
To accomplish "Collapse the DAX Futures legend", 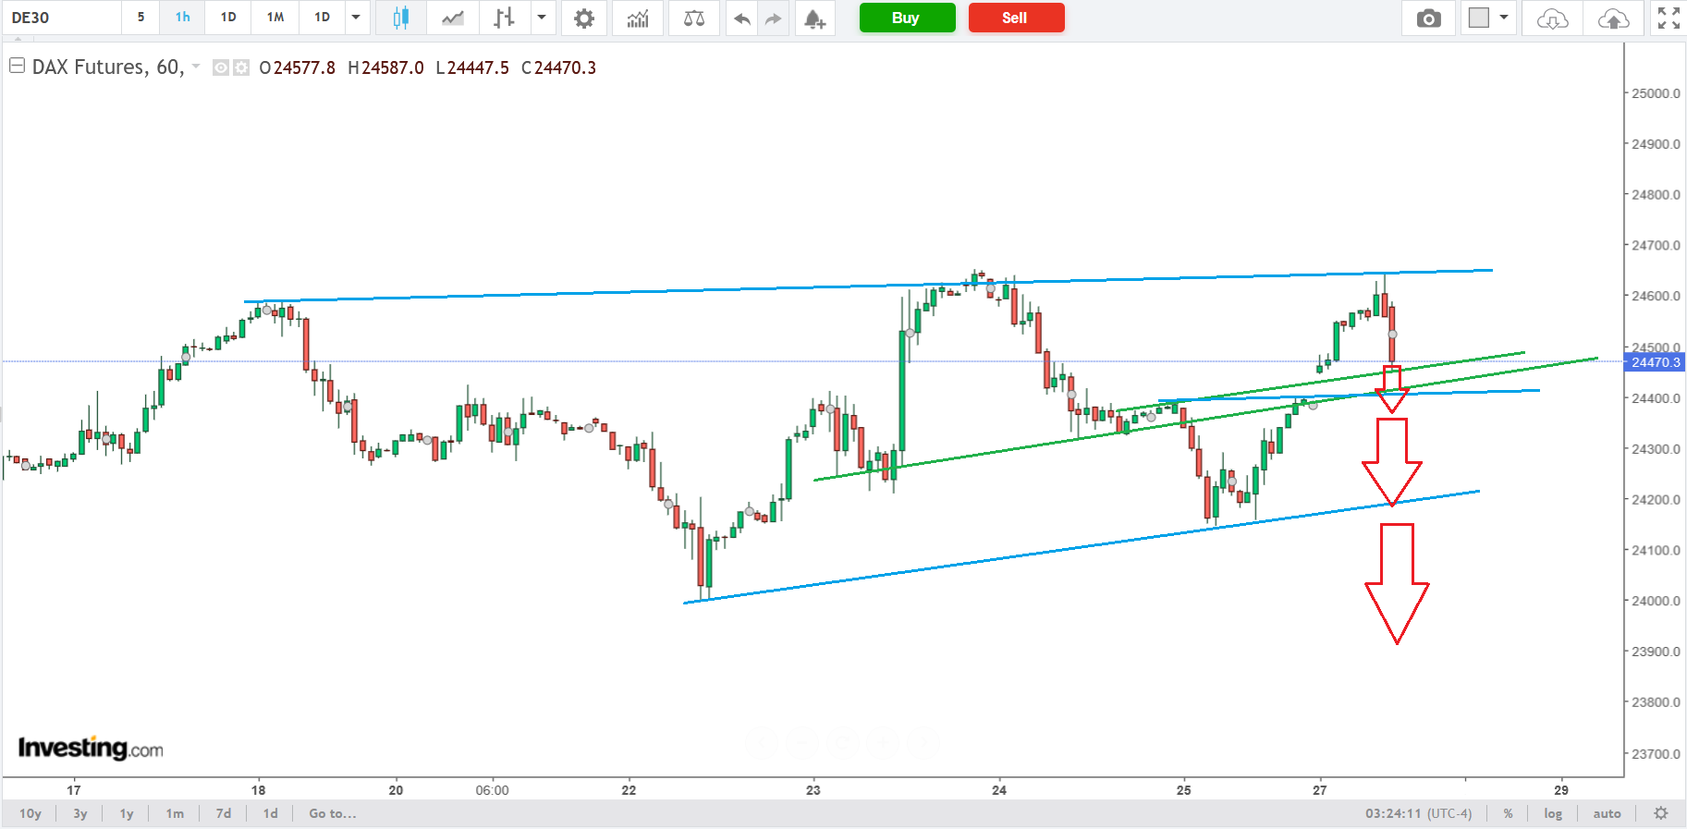I will (x=17, y=67).
